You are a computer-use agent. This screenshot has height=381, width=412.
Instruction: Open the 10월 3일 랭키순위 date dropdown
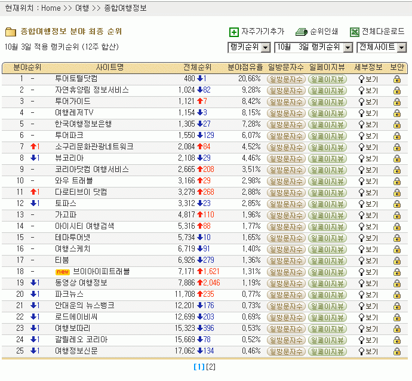tap(313, 48)
